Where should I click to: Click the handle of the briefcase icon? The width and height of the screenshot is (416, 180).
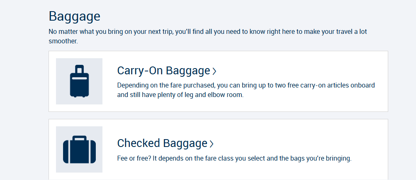(79, 138)
